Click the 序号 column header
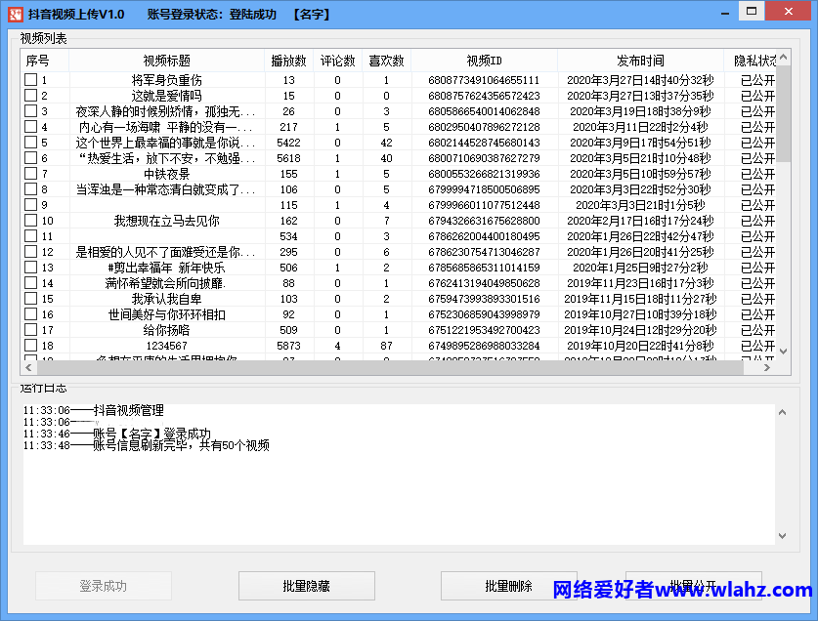This screenshot has height=621, width=818. point(45,61)
